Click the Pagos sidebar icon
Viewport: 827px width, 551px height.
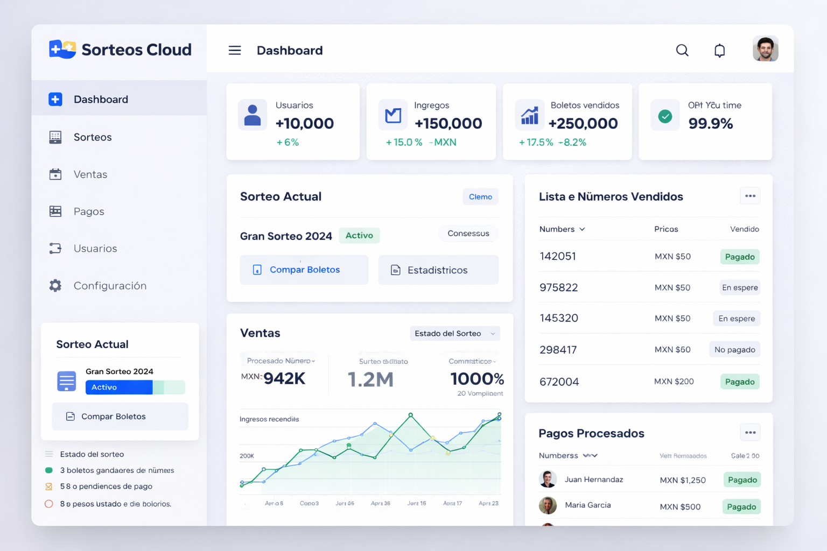[55, 211]
